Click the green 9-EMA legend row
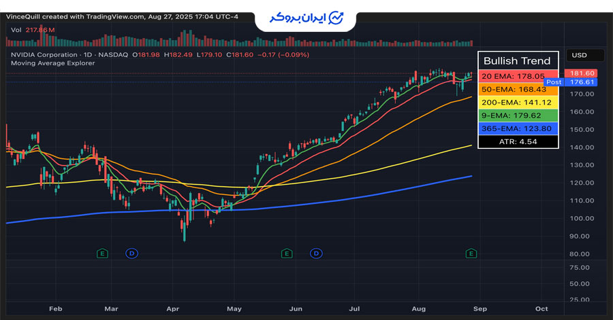The height and width of the screenshot is (320, 613). (518, 115)
